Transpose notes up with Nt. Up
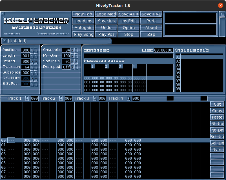 pyautogui.click(x=217, y=124)
